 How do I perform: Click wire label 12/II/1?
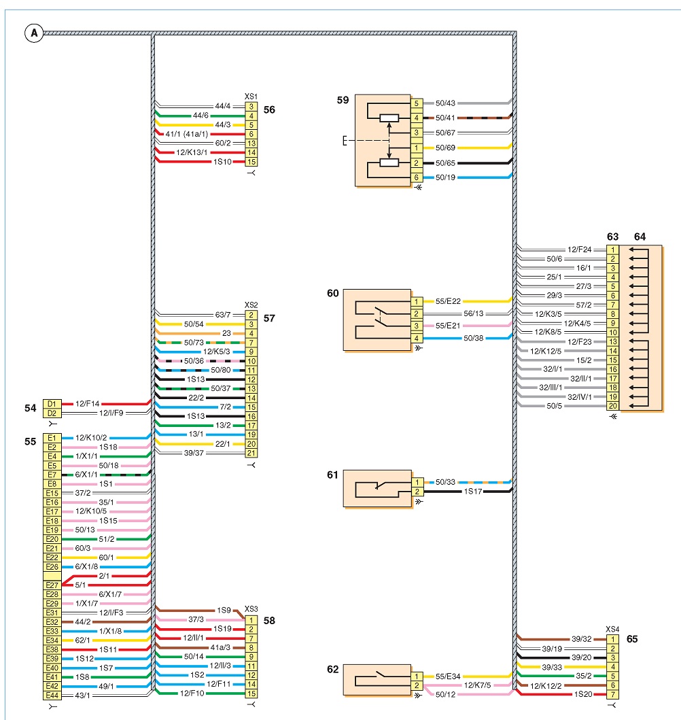coord(193,638)
